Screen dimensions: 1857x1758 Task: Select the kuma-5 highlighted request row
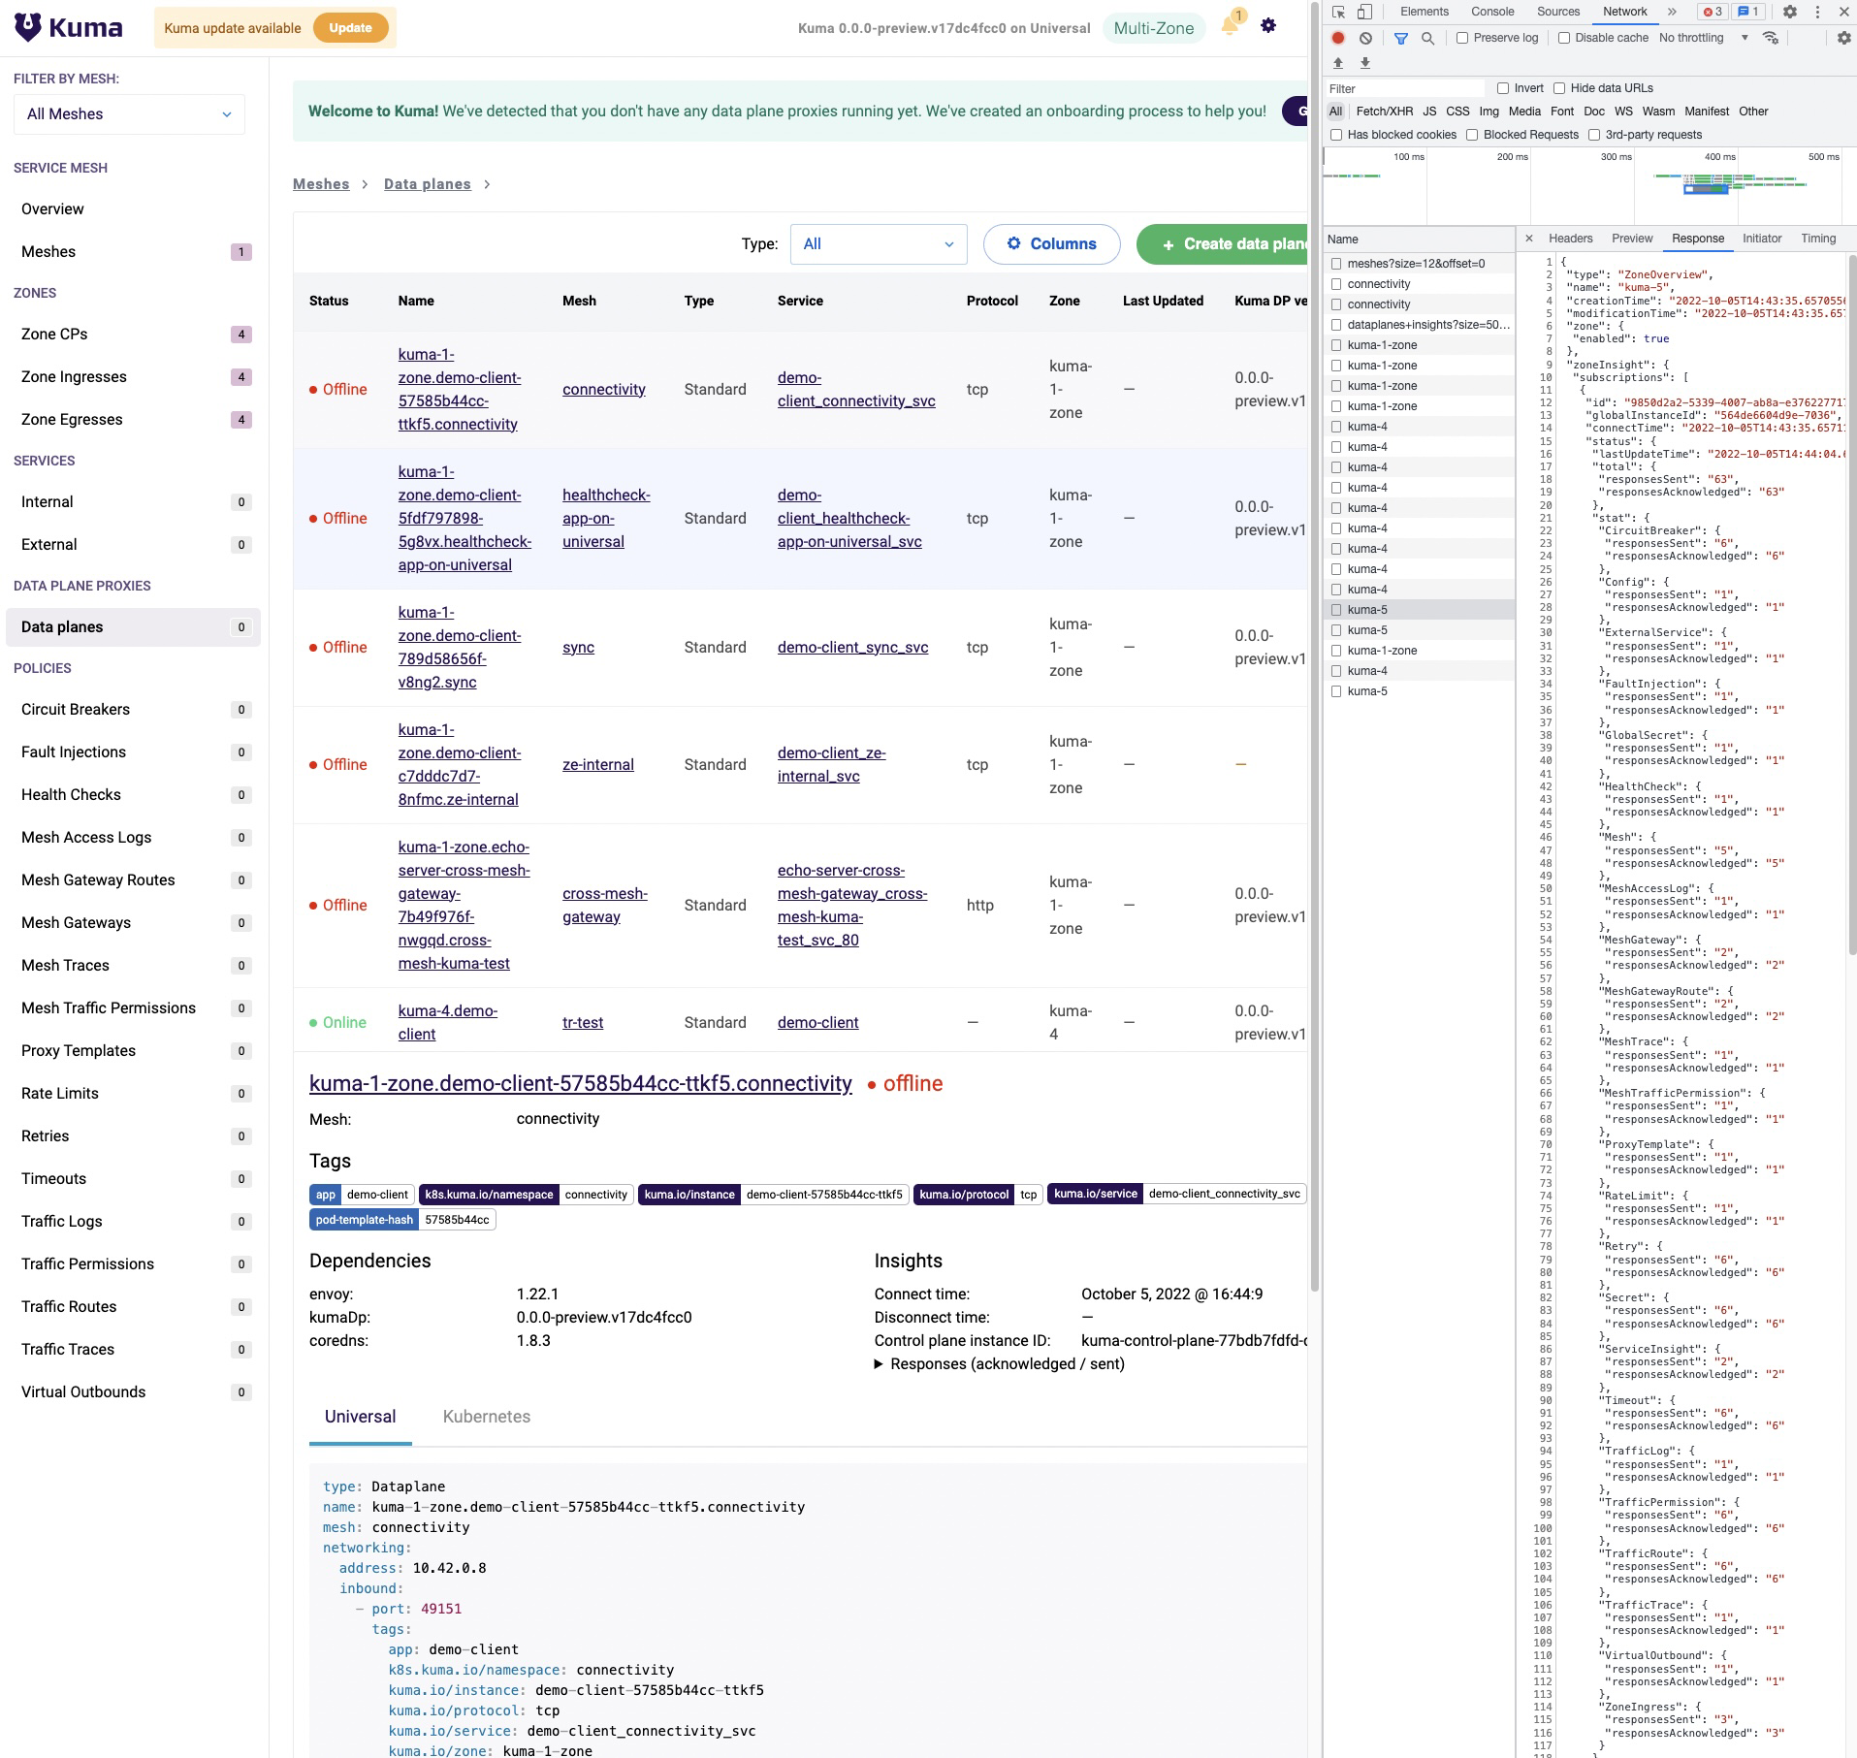click(1420, 610)
